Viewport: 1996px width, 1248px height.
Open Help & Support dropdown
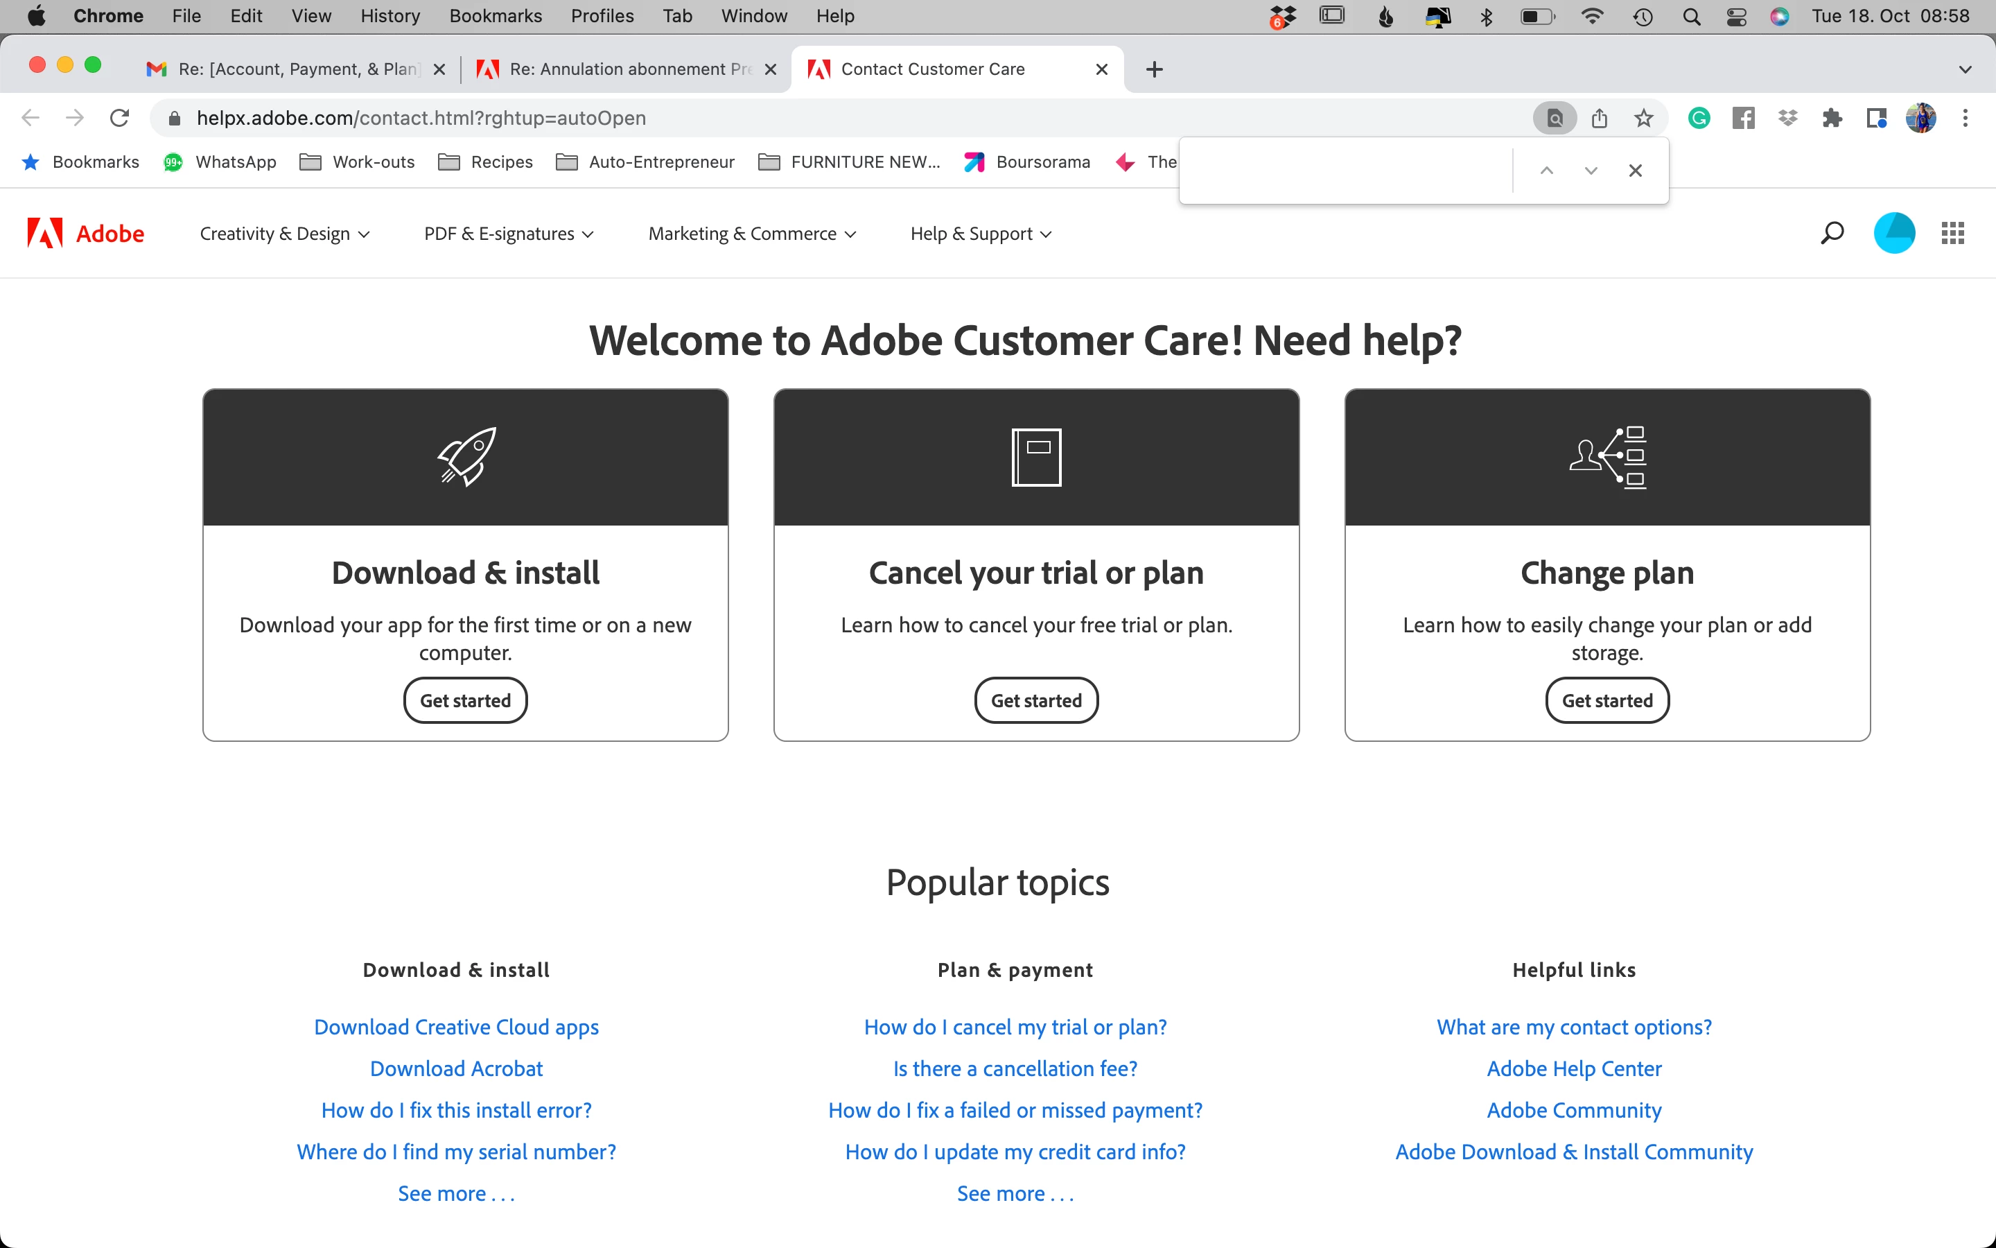pyautogui.click(x=981, y=234)
